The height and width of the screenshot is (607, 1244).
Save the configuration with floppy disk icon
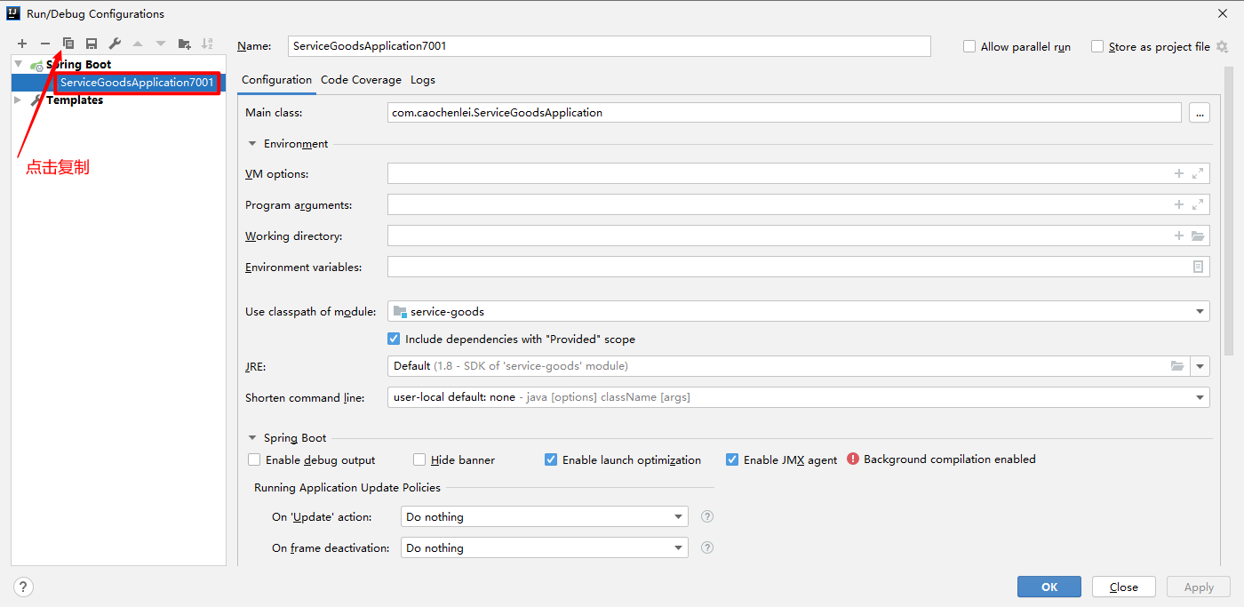pos(92,44)
